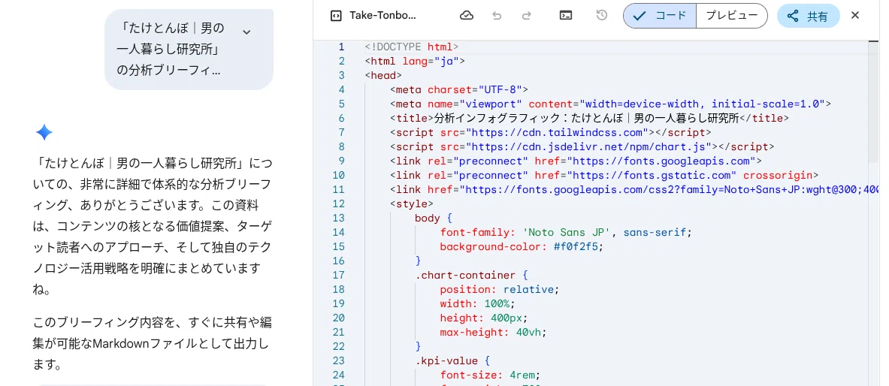Click line number 23 in gutter
889x386 pixels.
tap(338, 360)
